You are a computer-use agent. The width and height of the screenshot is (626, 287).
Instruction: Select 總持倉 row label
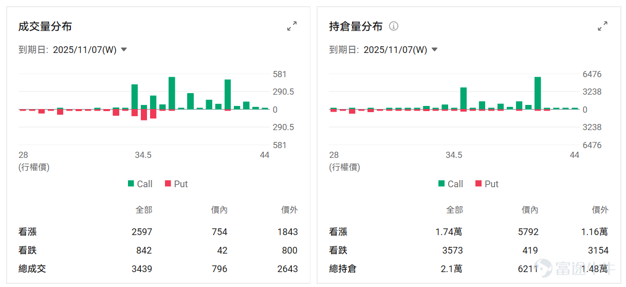[x=343, y=268]
